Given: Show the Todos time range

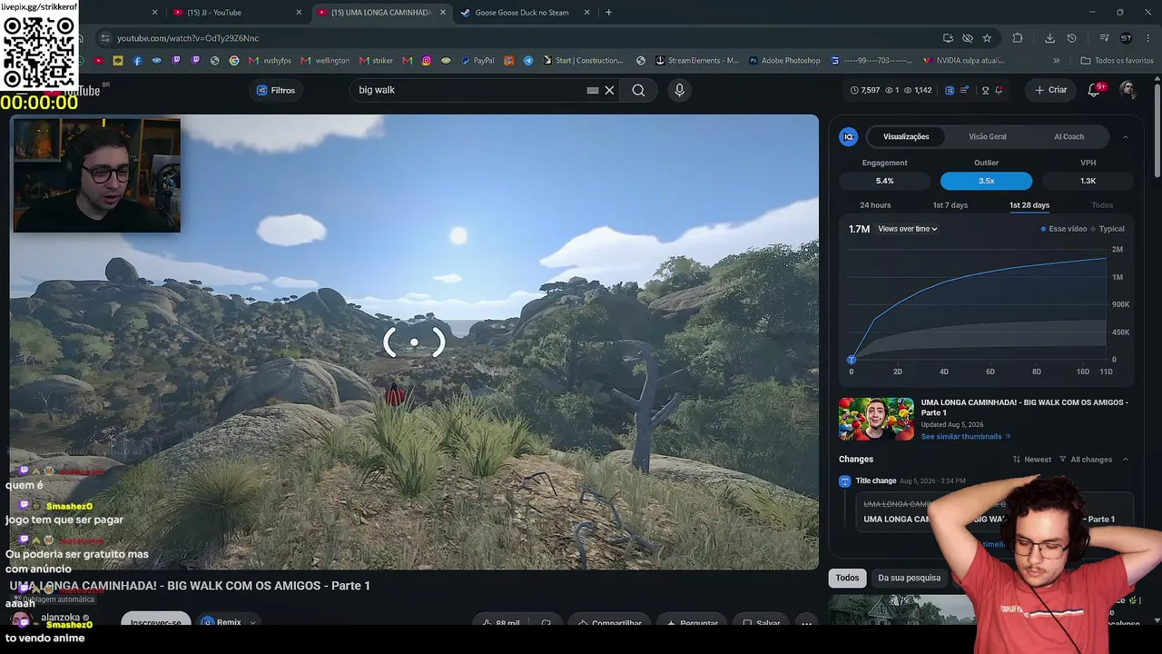Looking at the screenshot, I should (x=1102, y=205).
